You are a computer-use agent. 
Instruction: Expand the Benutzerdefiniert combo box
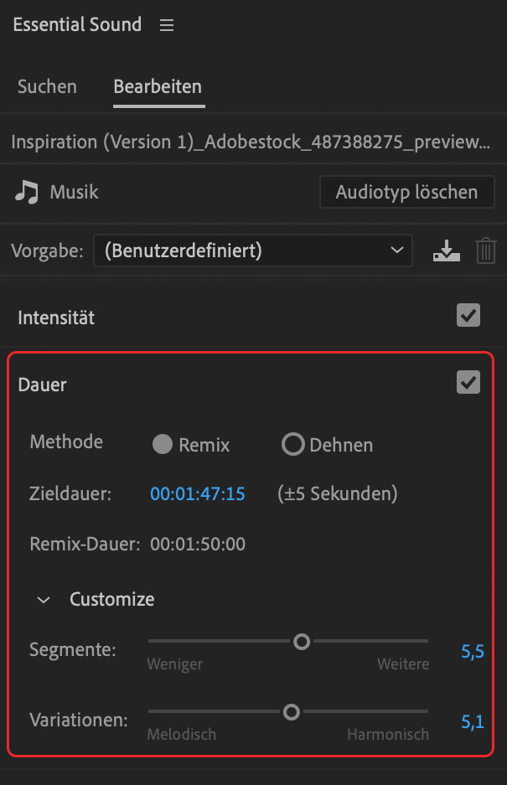click(253, 250)
